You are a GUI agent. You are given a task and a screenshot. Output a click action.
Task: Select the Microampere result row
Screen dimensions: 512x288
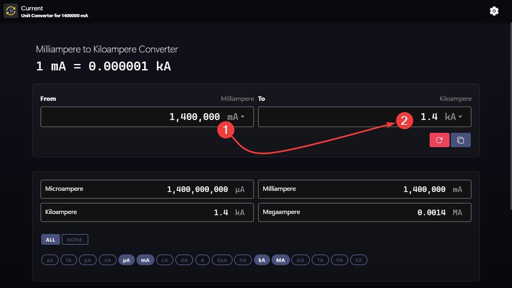coord(147,189)
